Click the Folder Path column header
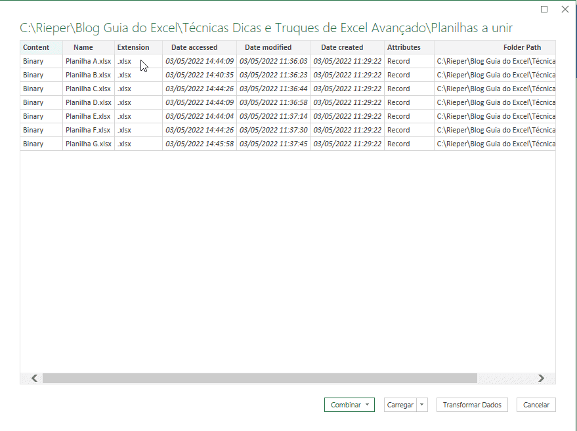The width and height of the screenshot is (577, 431). pyautogui.click(x=523, y=47)
